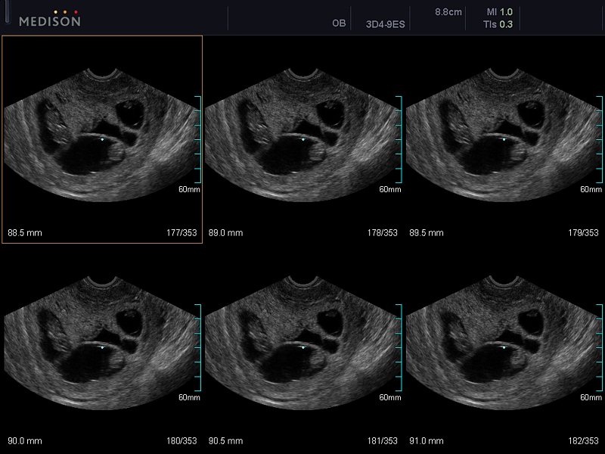Click the TIs 0.3 indicator

[x=500, y=24]
